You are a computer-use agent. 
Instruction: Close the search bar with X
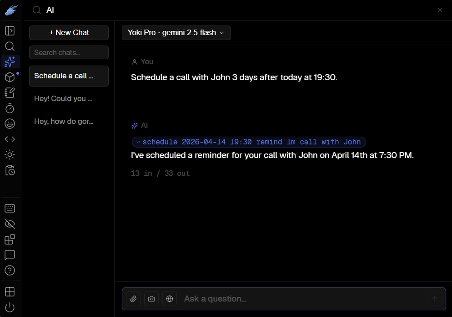tap(440, 10)
